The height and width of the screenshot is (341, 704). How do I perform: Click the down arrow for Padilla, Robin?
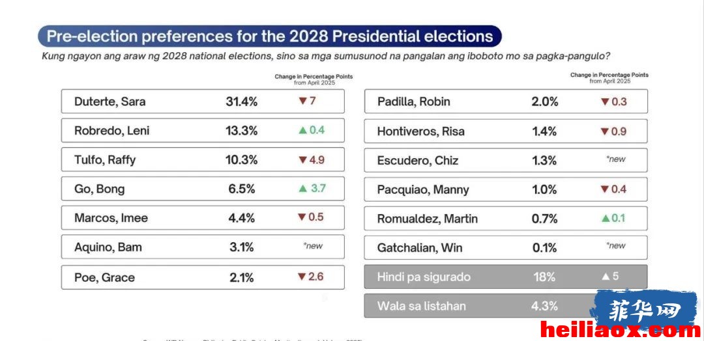click(605, 102)
